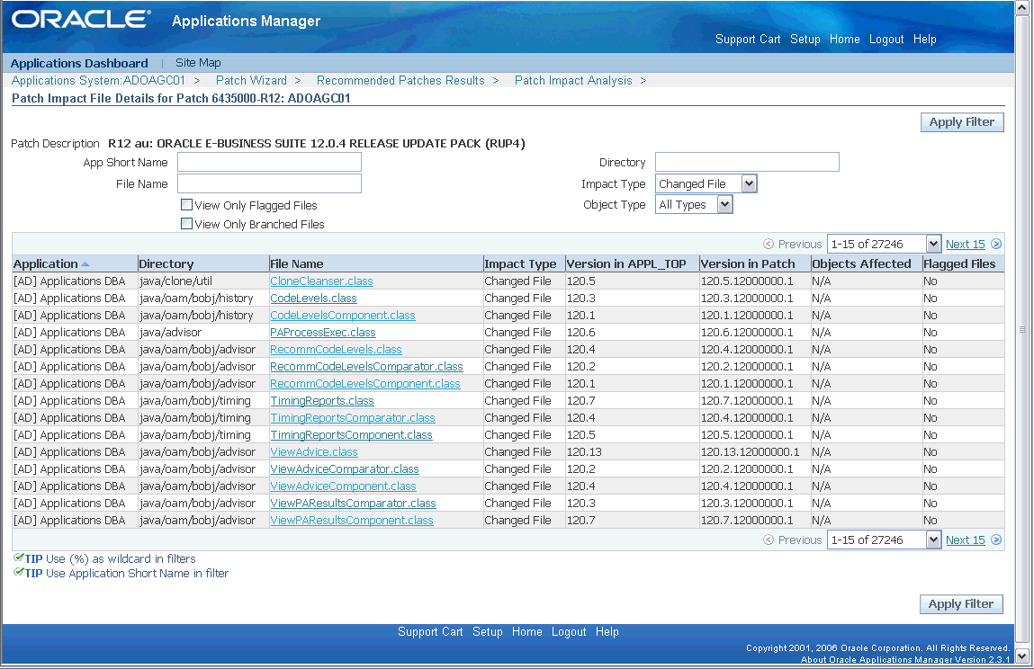The height and width of the screenshot is (669, 1034).
Task: Click the App Short Name input field
Action: 270,162
